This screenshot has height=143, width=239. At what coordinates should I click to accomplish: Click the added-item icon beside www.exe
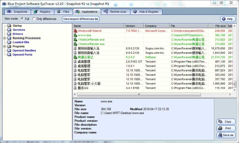(75, 35)
